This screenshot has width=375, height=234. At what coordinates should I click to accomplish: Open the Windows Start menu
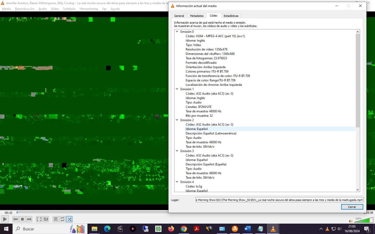[x=6, y=229]
